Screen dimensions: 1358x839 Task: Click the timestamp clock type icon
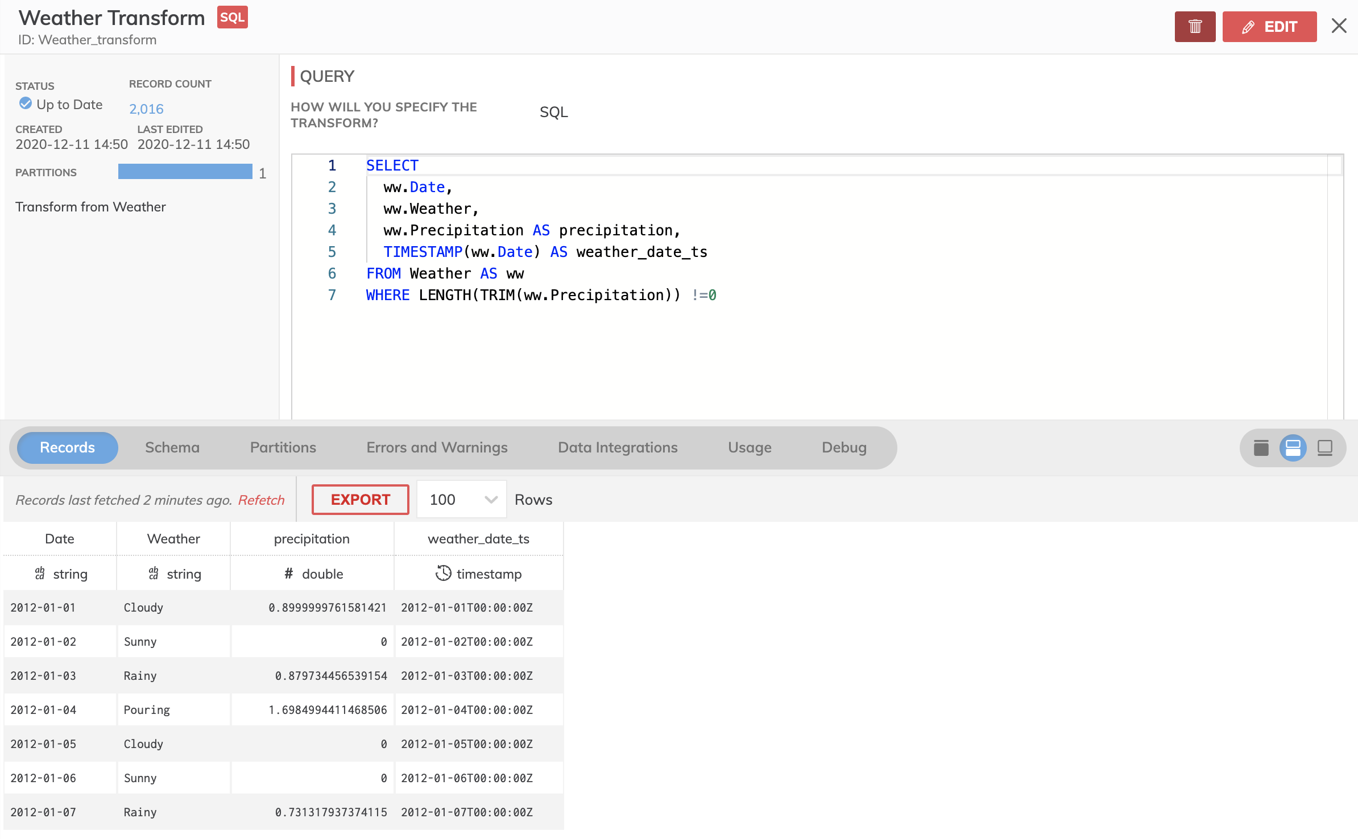[443, 573]
